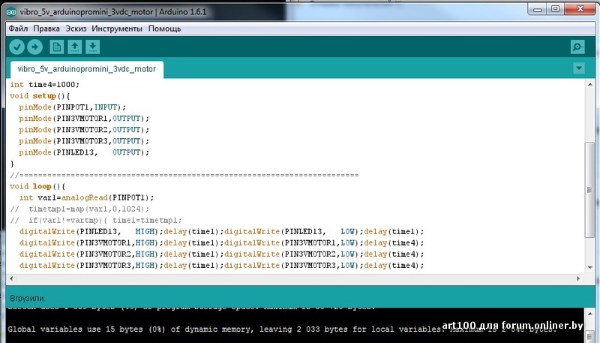Click the line 'int time4=1000;'
Viewport: 600px width, 343px height.
tap(45, 85)
